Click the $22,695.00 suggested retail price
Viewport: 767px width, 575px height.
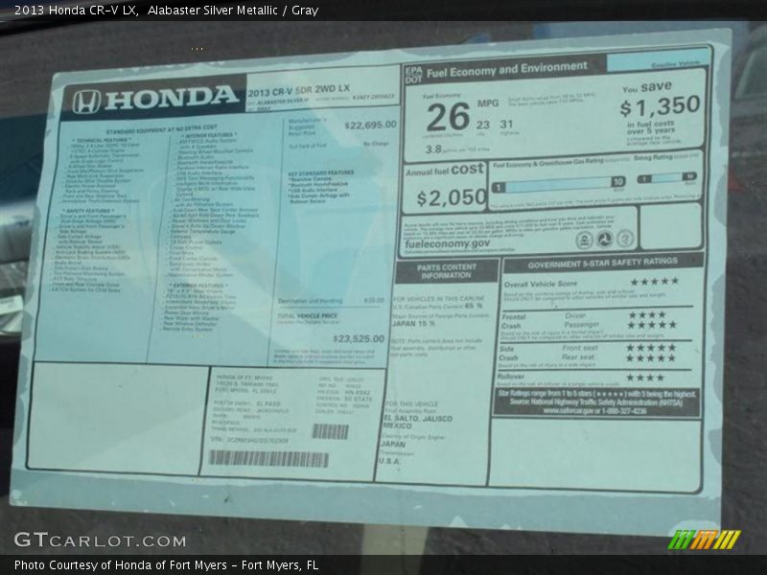371,126
